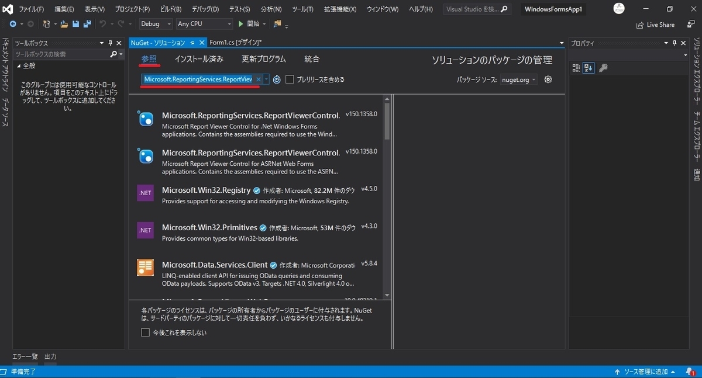This screenshot has height=378, width=702.
Task: Click the notifications icon in the status bar
Action: (x=690, y=372)
